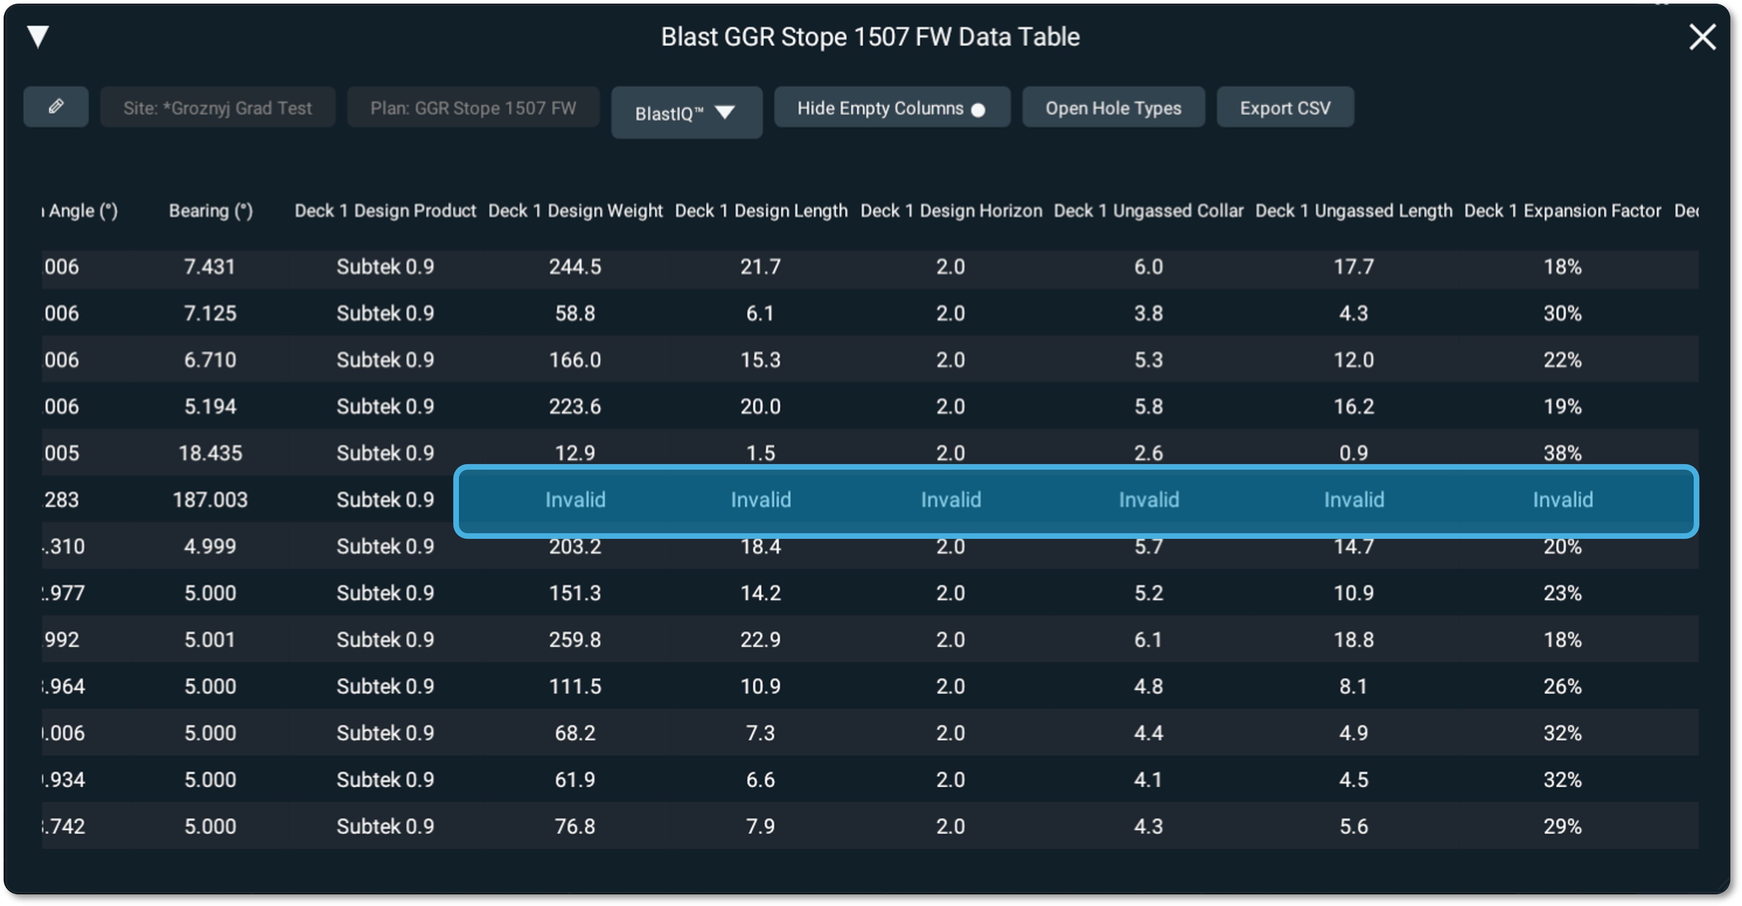
Task: Click expansion factor value 29%
Action: pyautogui.click(x=1563, y=826)
